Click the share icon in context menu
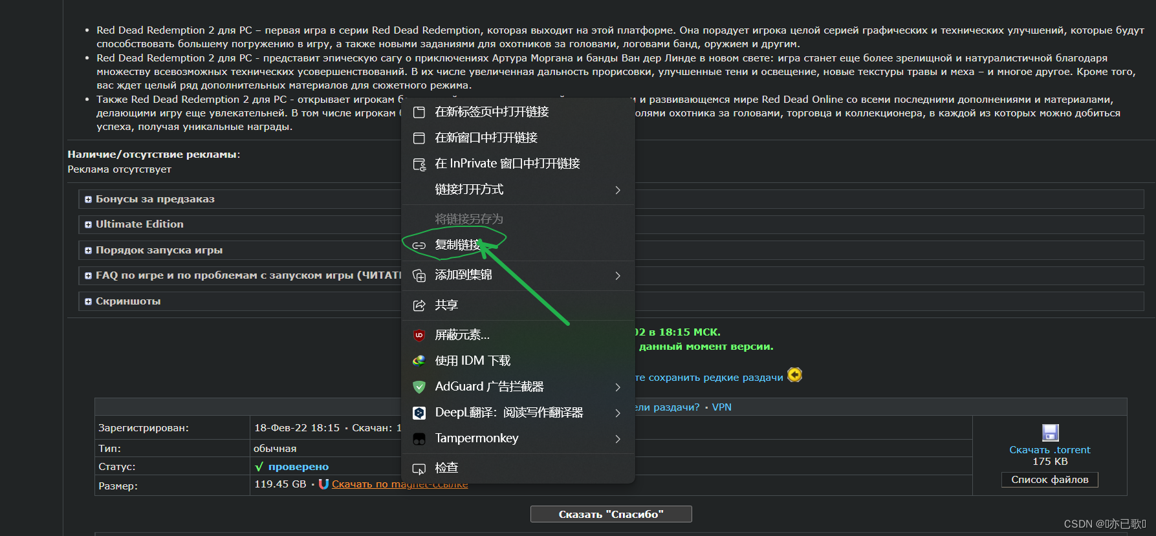Screen dimensions: 1156x536 [419, 305]
